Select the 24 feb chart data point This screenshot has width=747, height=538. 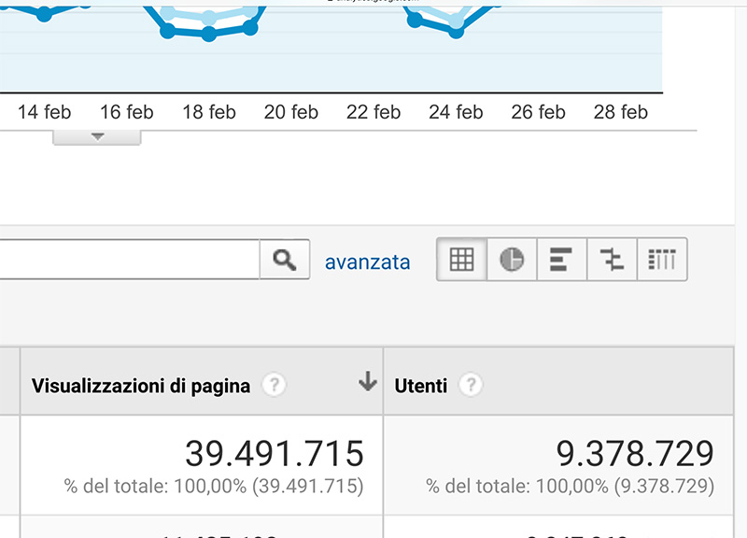point(456,33)
